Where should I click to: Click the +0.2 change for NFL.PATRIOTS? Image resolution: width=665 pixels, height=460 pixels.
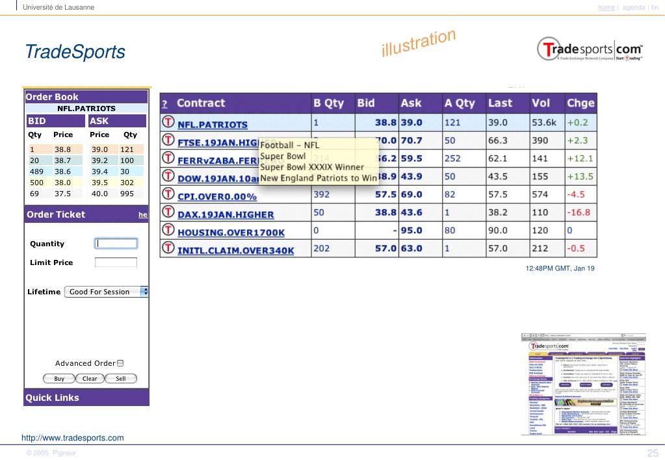(578, 123)
